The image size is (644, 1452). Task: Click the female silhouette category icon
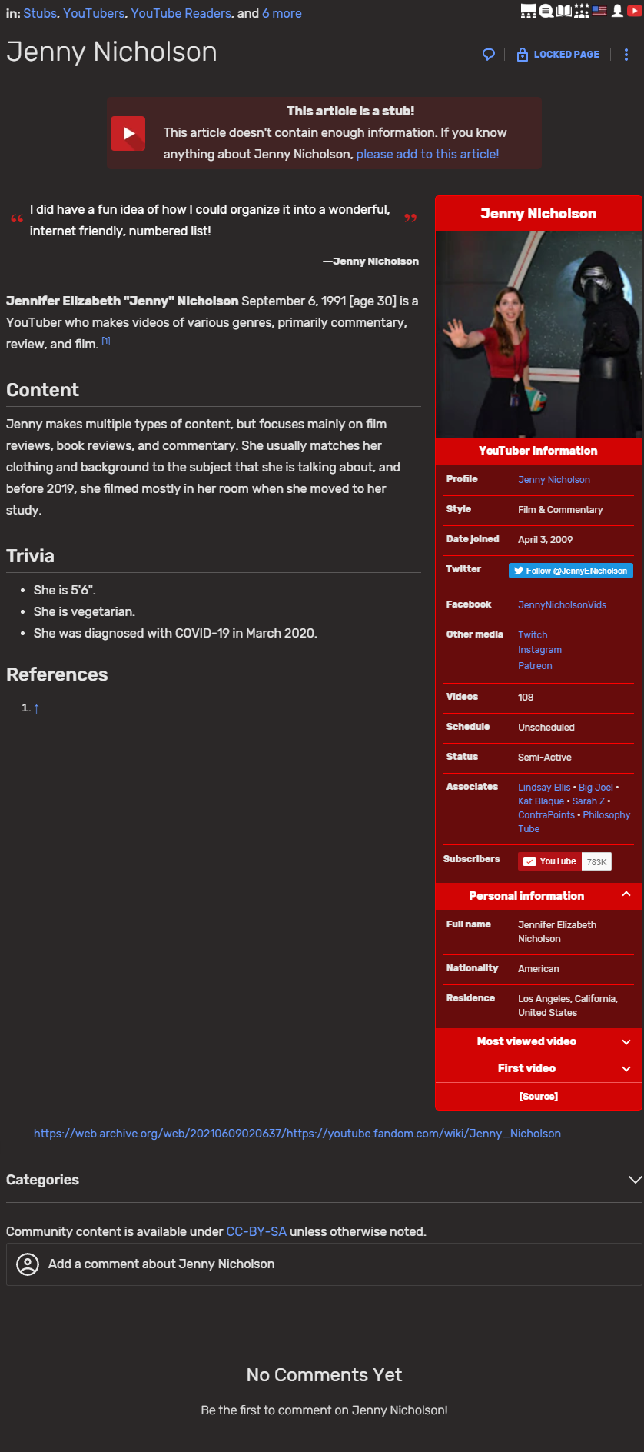pos(617,11)
